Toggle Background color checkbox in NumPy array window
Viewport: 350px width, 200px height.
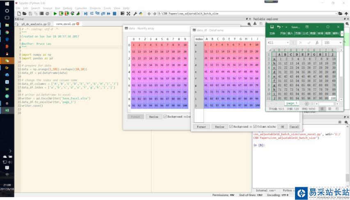pos(165,117)
